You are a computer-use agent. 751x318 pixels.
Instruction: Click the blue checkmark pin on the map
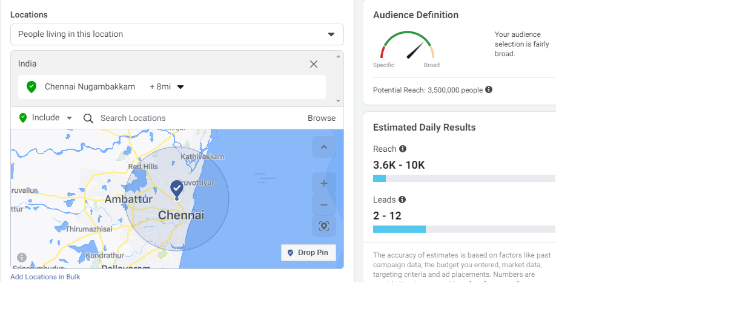coord(177,187)
